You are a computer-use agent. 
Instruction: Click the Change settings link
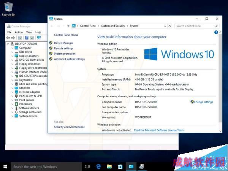(203, 102)
